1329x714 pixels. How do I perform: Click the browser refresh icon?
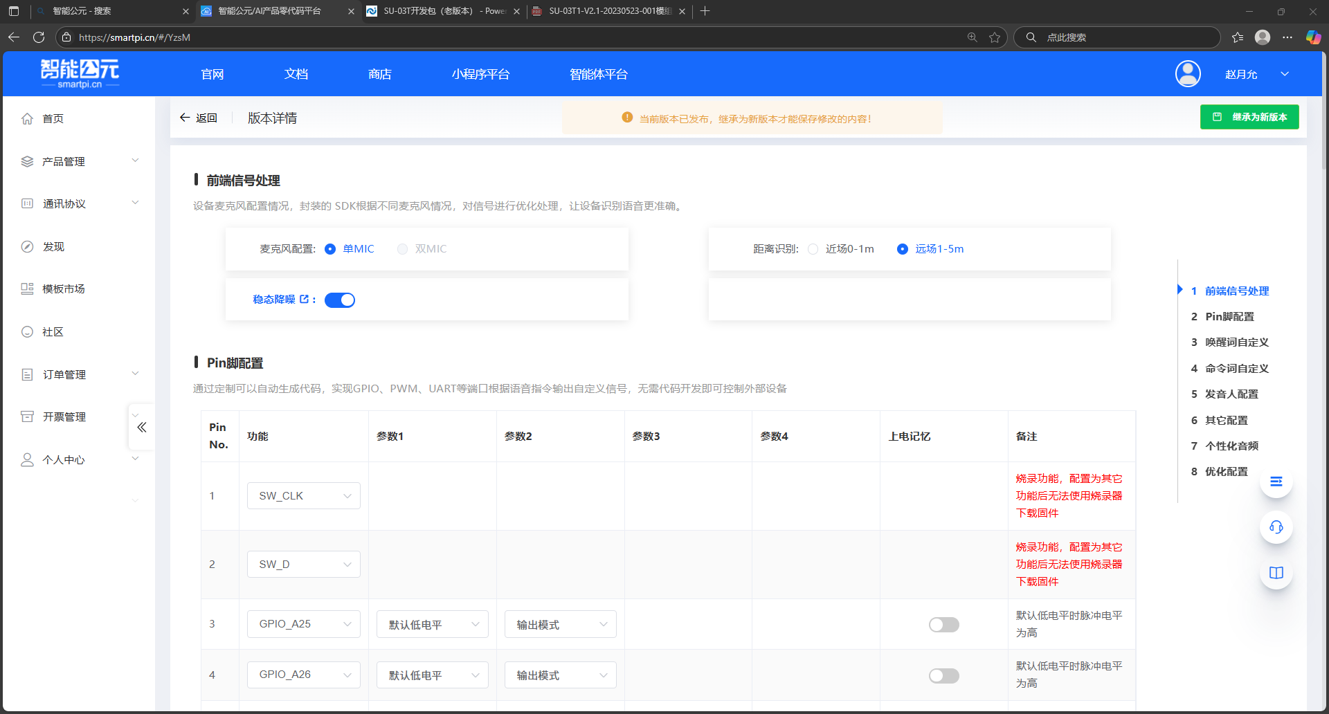click(39, 37)
